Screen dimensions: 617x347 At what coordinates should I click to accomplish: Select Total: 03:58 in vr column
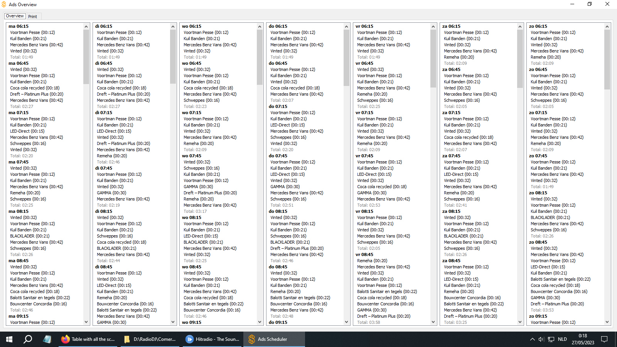click(x=369, y=322)
